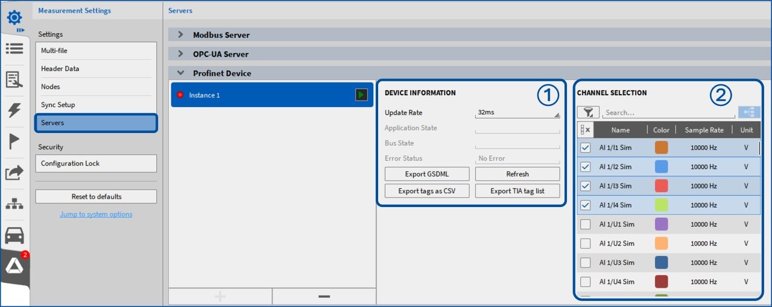Viewport: 772px width, 307px height.
Task: Open the report document sidebar icon
Action: pos(14,79)
